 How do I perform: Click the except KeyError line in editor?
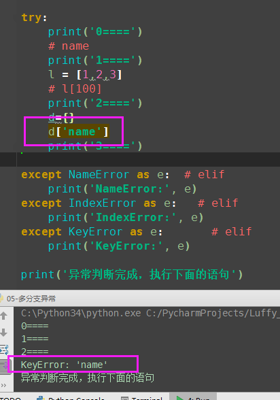pyautogui.click(x=92, y=231)
